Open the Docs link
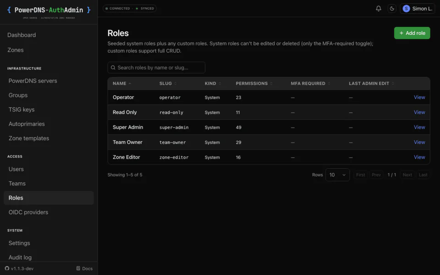This screenshot has width=440, height=275. click(x=84, y=269)
